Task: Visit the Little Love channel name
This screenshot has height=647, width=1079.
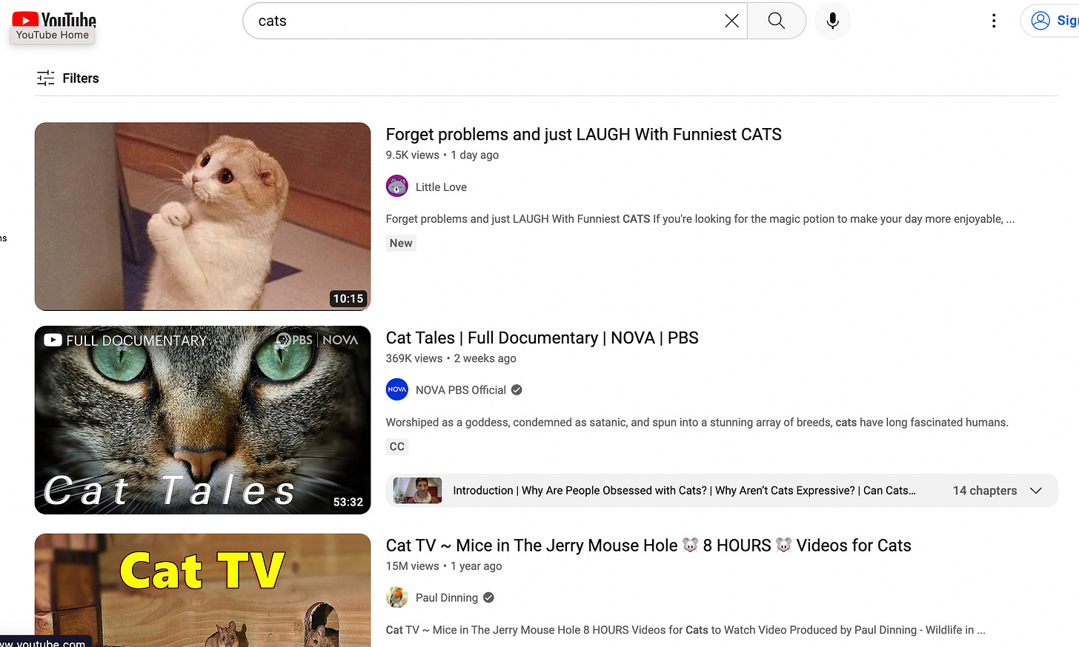Action: point(441,187)
